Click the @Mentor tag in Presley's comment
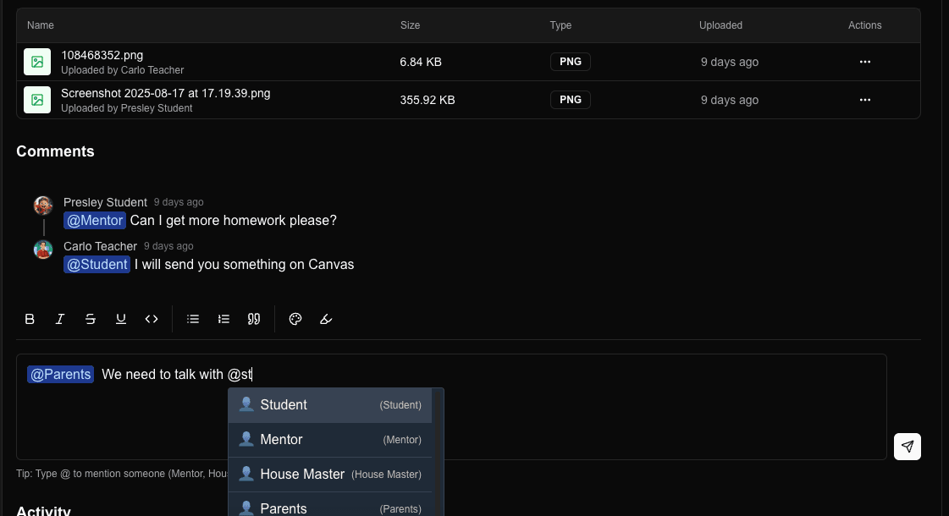The image size is (949, 516). pyautogui.click(x=95, y=221)
